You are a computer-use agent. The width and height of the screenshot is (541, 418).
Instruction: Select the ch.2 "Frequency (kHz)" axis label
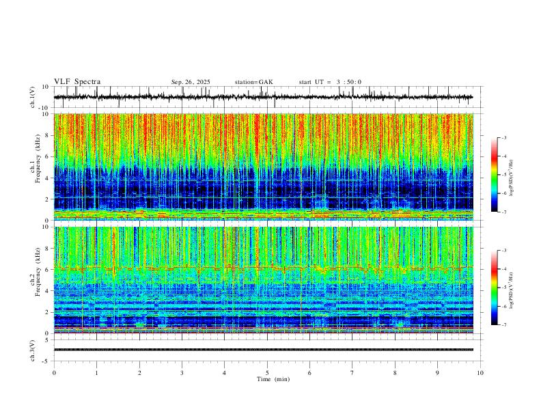(38, 270)
